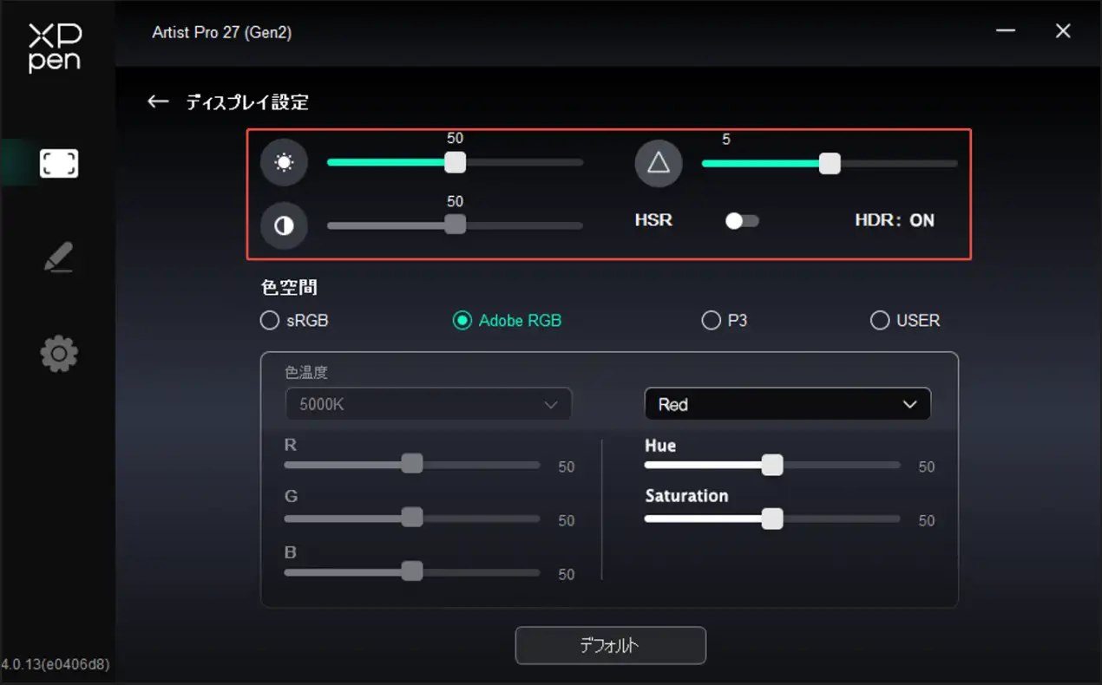Go back using the left arrow
The image size is (1102, 685).
pyautogui.click(x=157, y=102)
